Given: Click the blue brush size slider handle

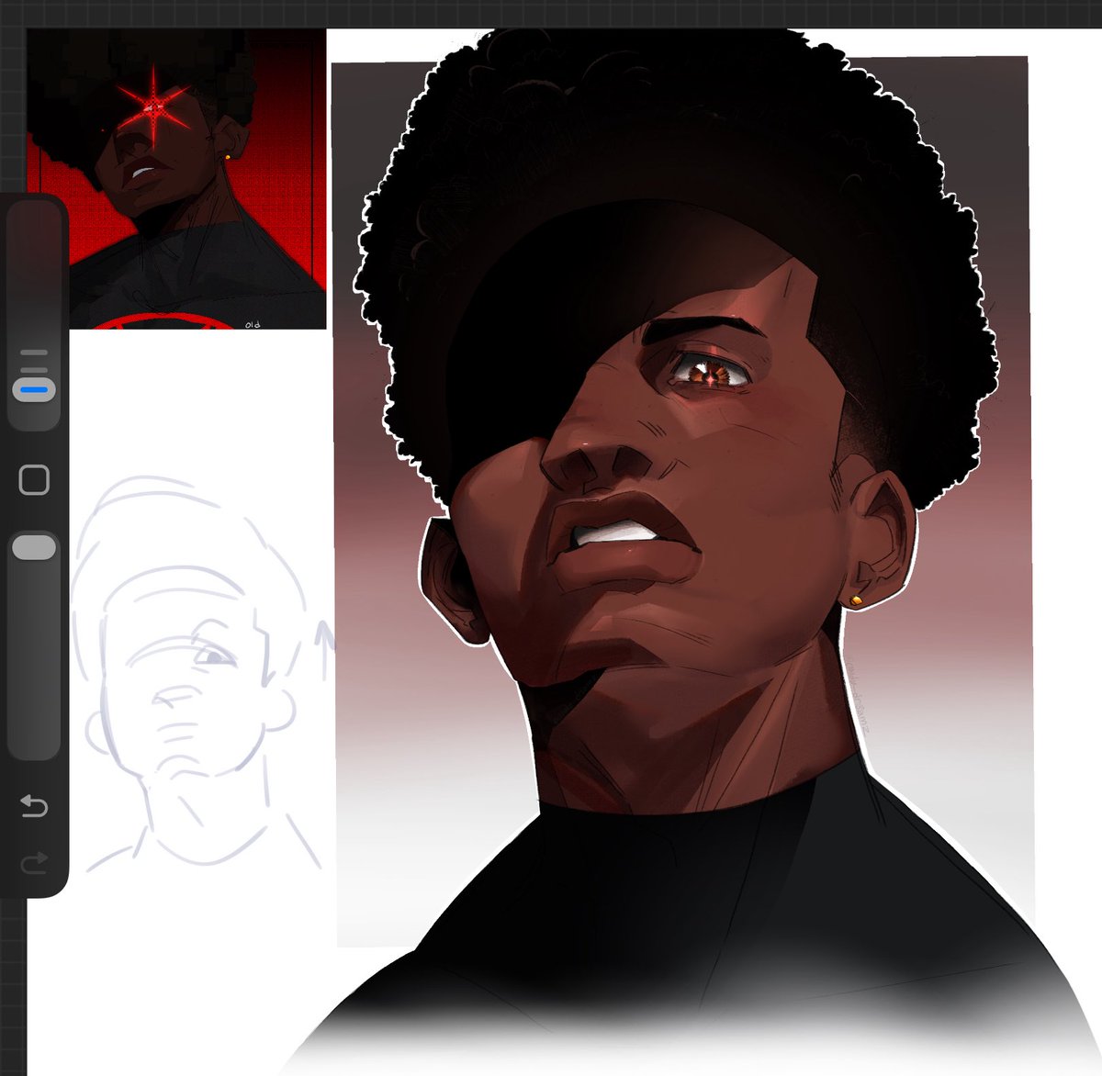Looking at the screenshot, I should click(x=34, y=389).
